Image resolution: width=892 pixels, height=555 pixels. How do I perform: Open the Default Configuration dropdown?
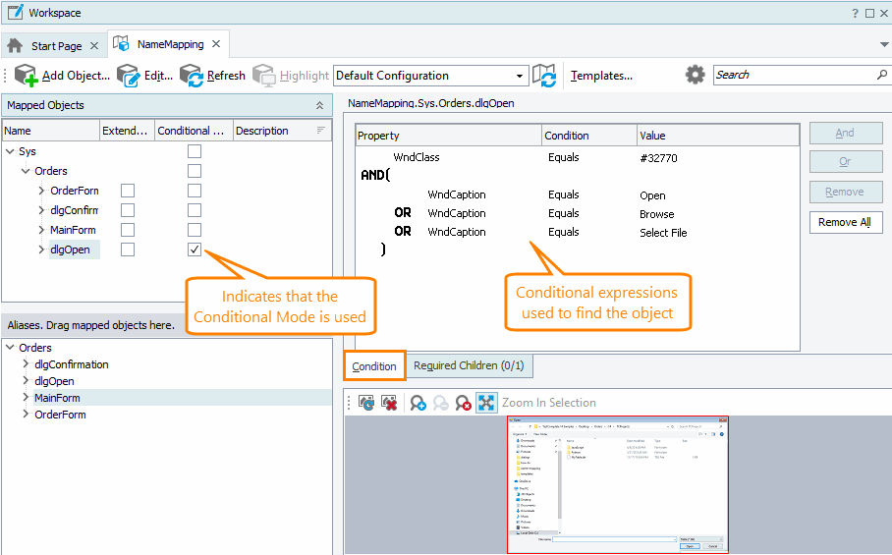click(x=521, y=76)
